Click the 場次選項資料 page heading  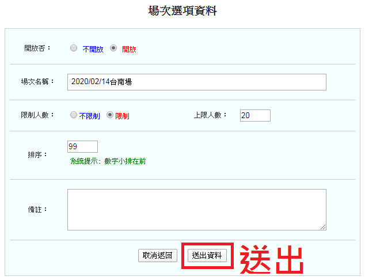(x=182, y=10)
